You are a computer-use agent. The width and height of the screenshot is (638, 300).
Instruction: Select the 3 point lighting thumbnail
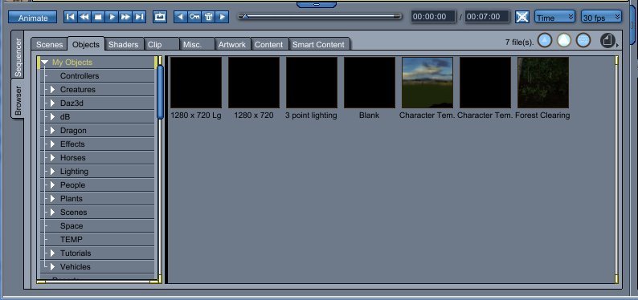coord(312,83)
